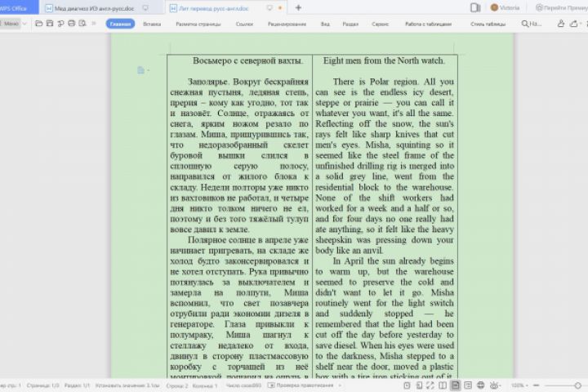Screen dimensions: 588x392
Task: Open the Ссылки ribbon tab
Action: 244,24
